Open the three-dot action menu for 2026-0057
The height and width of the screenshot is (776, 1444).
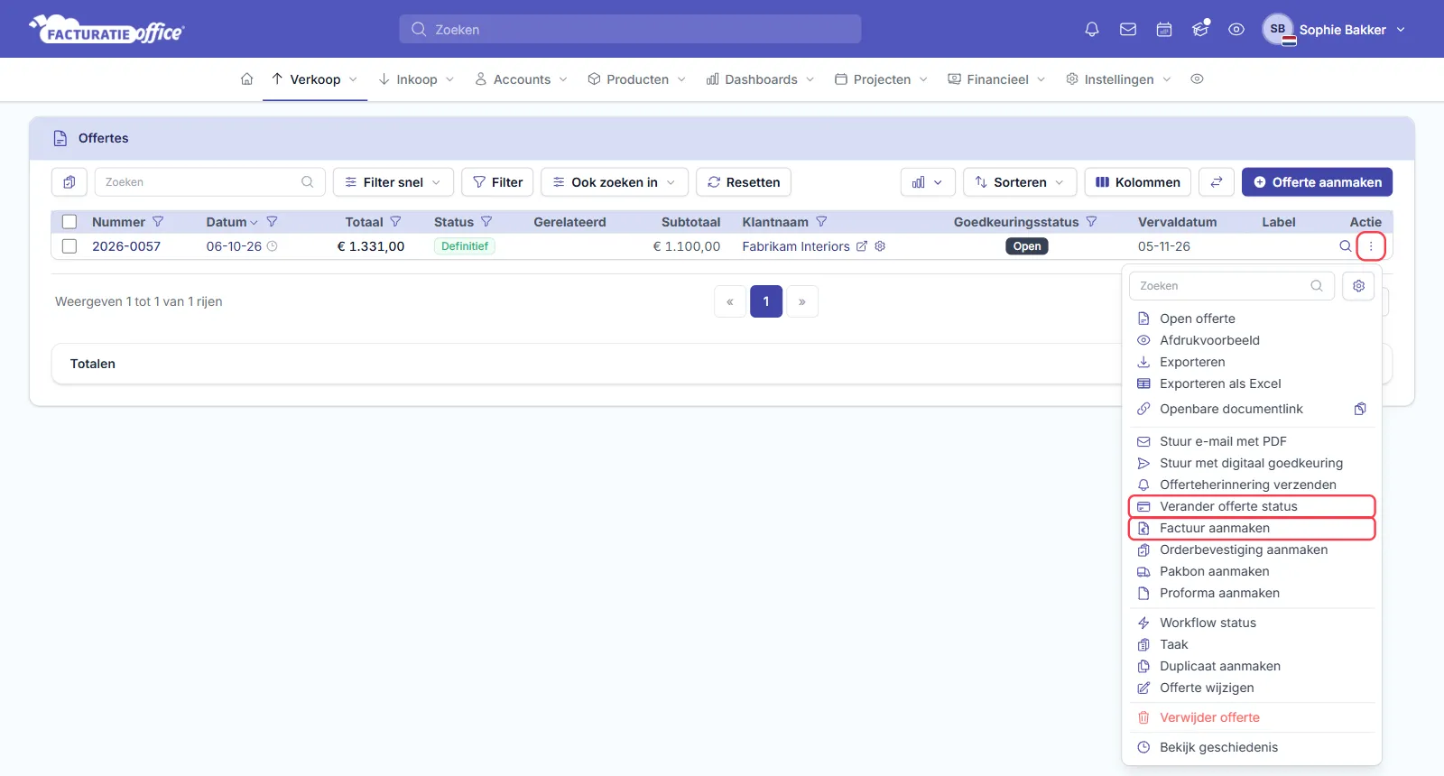[1371, 246]
